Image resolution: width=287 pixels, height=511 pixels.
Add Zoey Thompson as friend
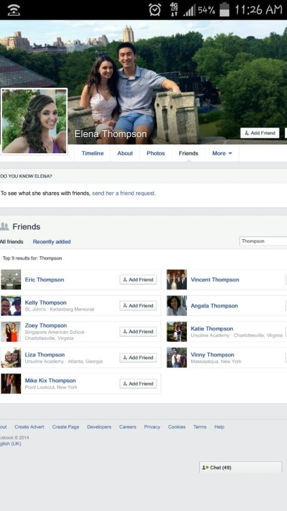click(138, 331)
